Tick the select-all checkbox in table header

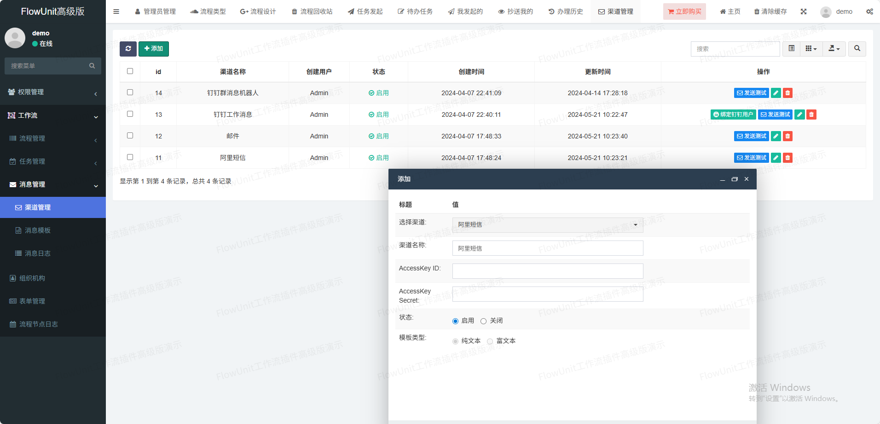click(x=130, y=71)
